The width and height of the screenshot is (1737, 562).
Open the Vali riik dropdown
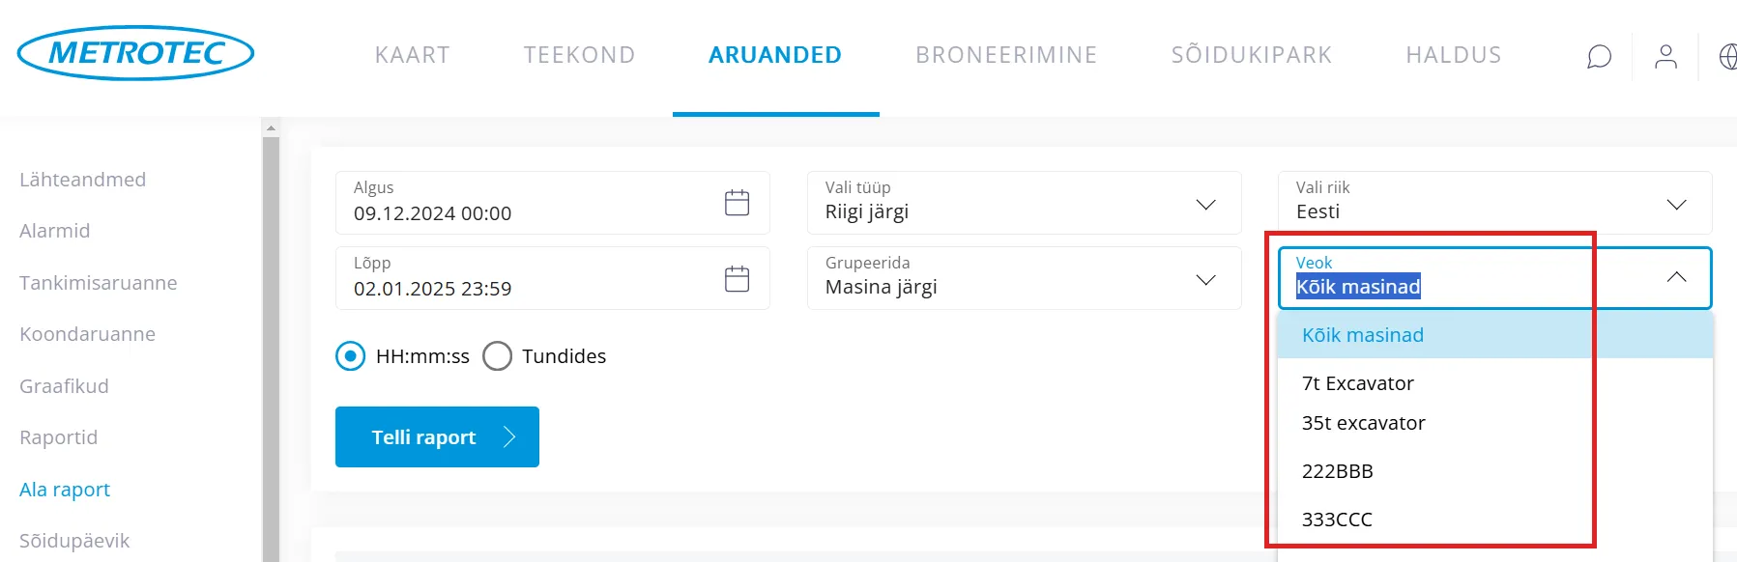coord(1676,205)
